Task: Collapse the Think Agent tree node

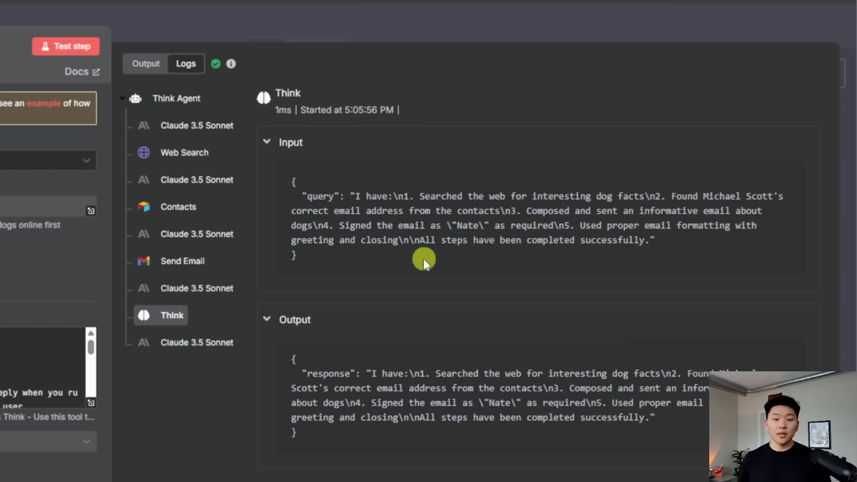Action: [x=122, y=98]
